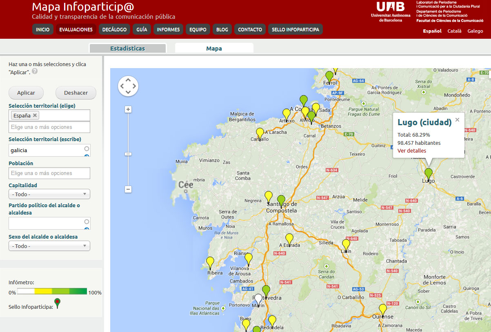Open the INICIO home menu

point(43,29)
